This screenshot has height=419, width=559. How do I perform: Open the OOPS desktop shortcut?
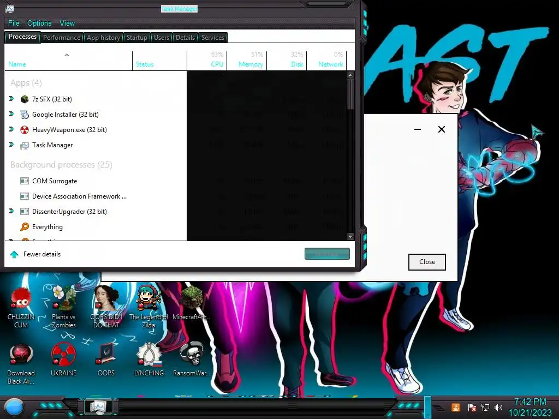106,360
